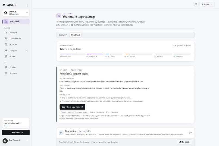Click The Climb mountain icon in sidebar
This screenshot has height=146, width=219.
point(6,22)
